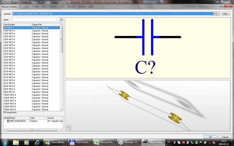Click the Safely Remove Hardware tray icon

click(x=192, y=142)
